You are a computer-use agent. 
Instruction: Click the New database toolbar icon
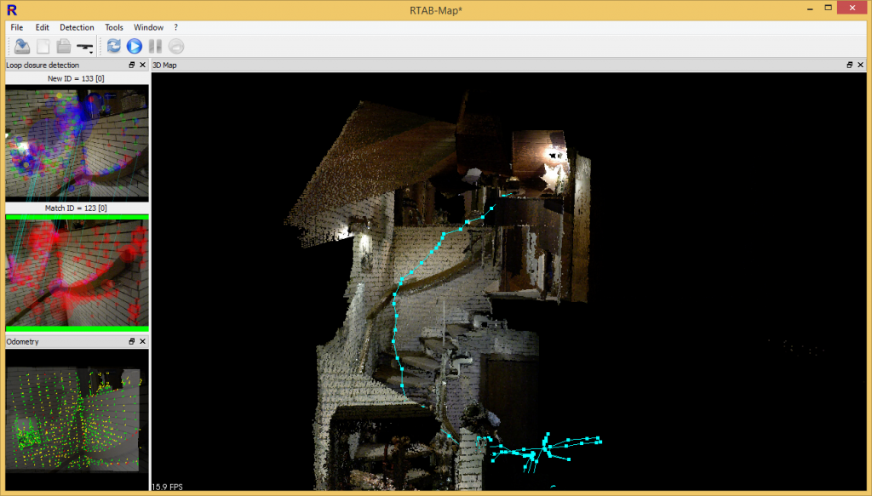(x=43, y=46)
